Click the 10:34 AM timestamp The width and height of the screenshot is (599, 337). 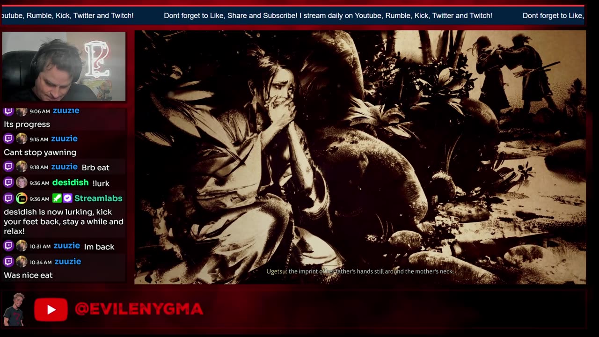(41, 263)
